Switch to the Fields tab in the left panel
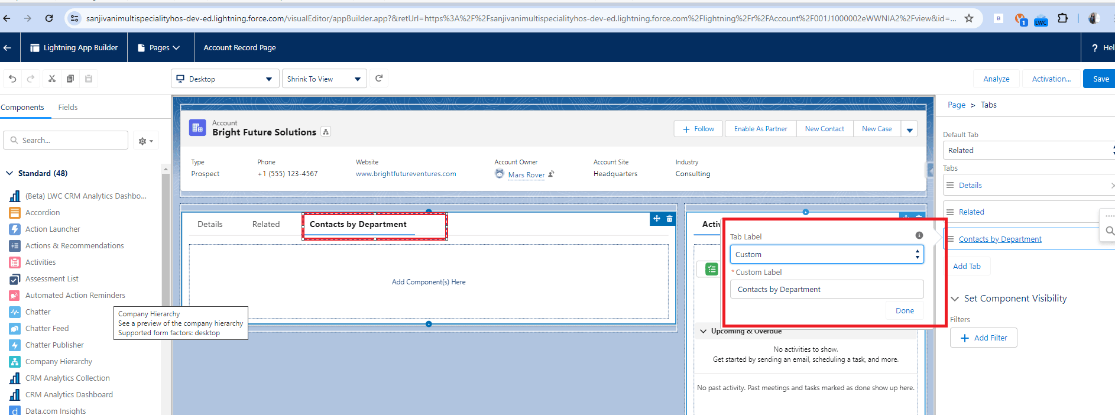The height and width of the screenshot is (415, 1115). point(68,107)
